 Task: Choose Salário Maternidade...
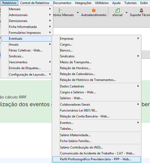tap(96, 135)
